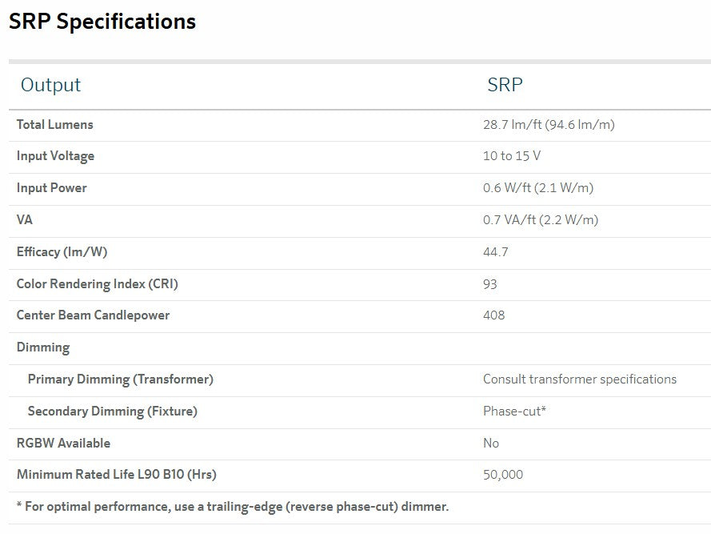Click the Center Beam Candlepower label
This screenshot has width=711, height=534.
click(x=93, y=315)
